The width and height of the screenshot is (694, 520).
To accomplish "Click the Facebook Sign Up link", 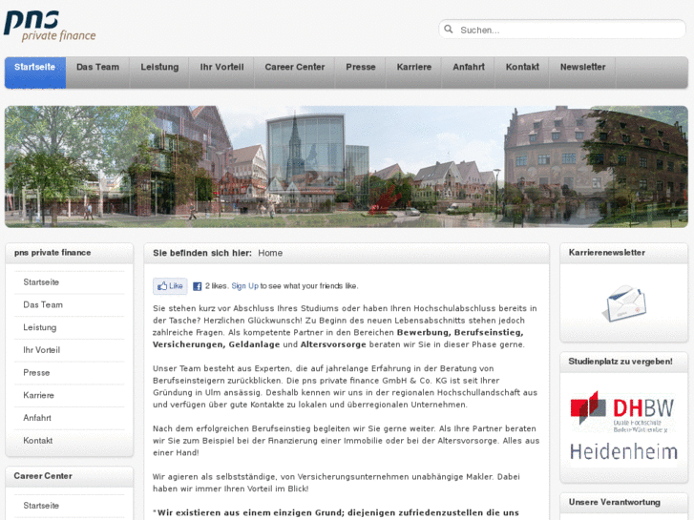I will point(244,286).
